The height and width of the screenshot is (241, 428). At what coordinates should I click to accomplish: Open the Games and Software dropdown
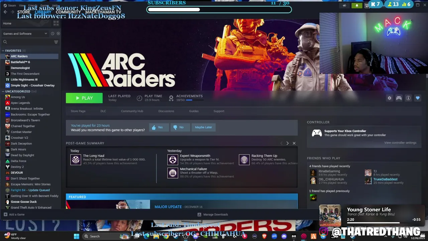coord(25,33)
